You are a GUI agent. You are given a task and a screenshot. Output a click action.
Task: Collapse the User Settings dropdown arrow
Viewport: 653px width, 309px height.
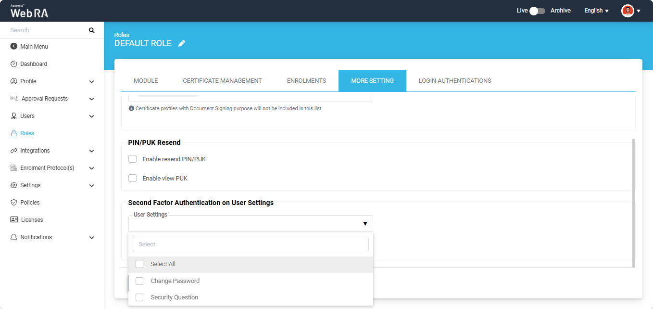click(x=365, y=224)
